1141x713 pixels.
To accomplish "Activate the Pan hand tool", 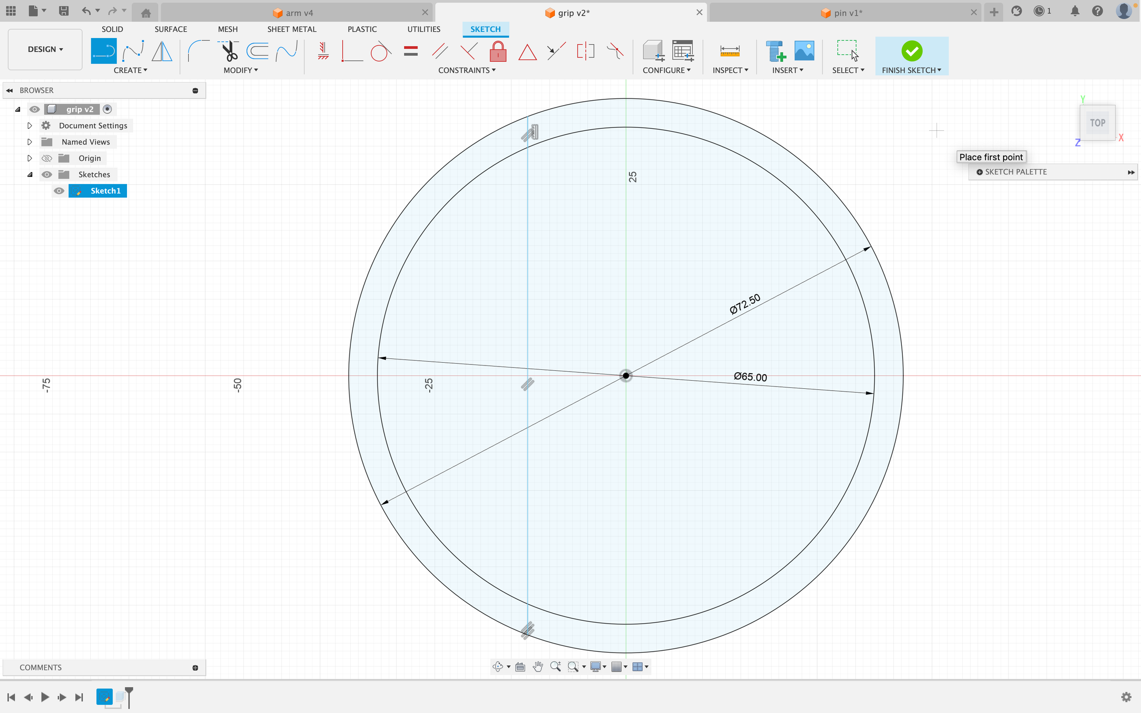I will pos(538,667).
